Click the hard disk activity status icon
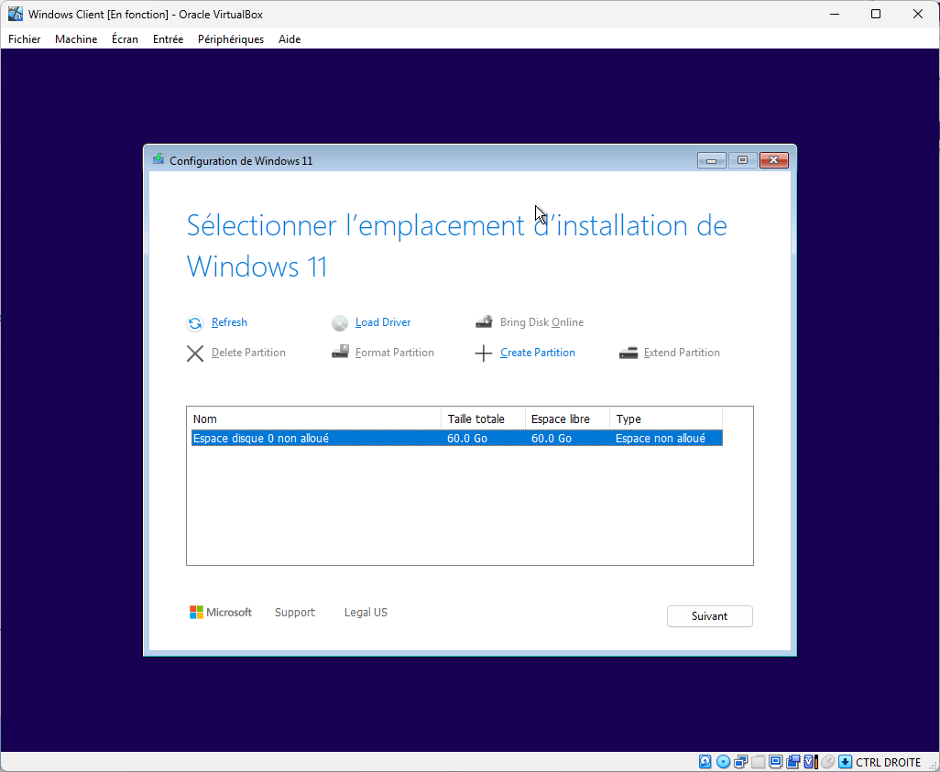The width and height of the screenshot is (940, 772). [705, 762]
